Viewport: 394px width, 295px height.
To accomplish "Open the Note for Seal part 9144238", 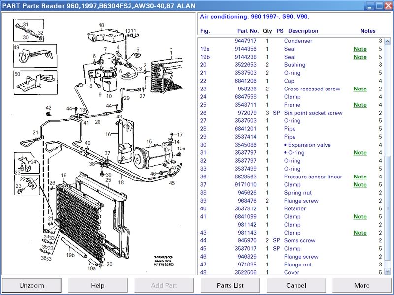I will tap(360, 57).
